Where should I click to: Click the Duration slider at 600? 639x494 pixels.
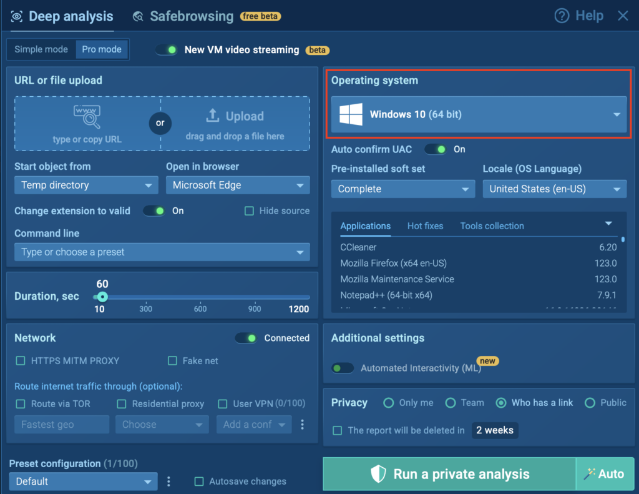200,297
